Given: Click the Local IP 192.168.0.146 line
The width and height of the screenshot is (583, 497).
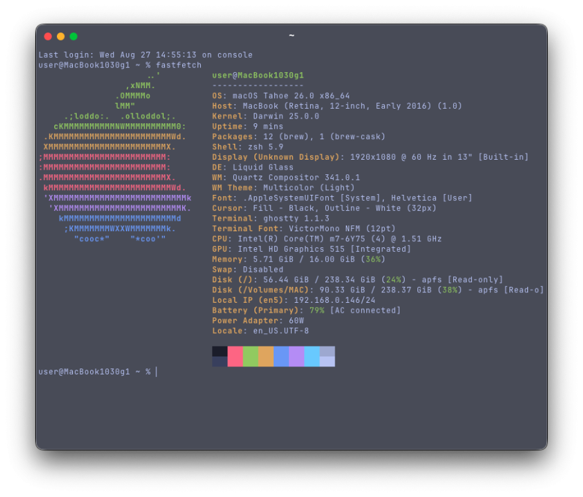Looking at the screenshot, I should 294,300.
